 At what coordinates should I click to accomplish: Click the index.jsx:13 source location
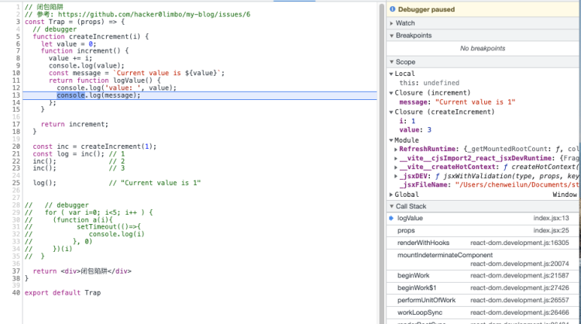coord(551,219)
